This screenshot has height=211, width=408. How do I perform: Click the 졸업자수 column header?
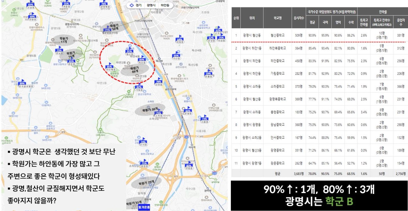400,22
